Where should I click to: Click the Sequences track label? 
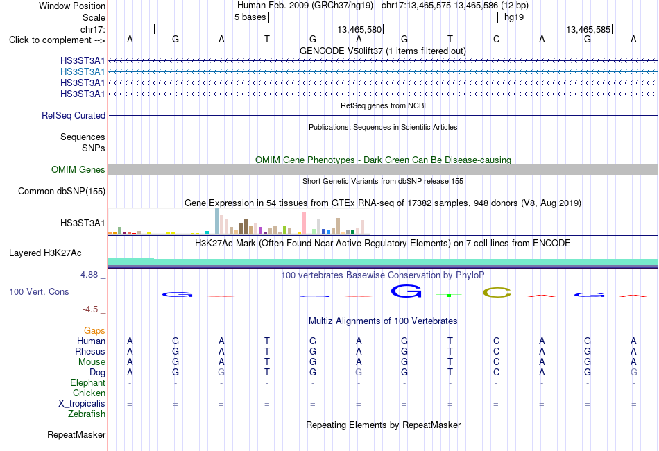pos(83,137)
